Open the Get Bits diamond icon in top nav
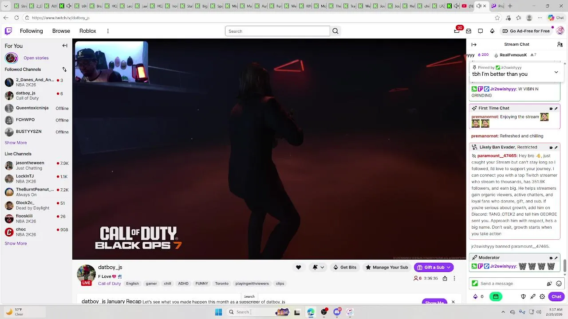Image resolution: width=568 pixels, height=319 pixels. [492, 31]
